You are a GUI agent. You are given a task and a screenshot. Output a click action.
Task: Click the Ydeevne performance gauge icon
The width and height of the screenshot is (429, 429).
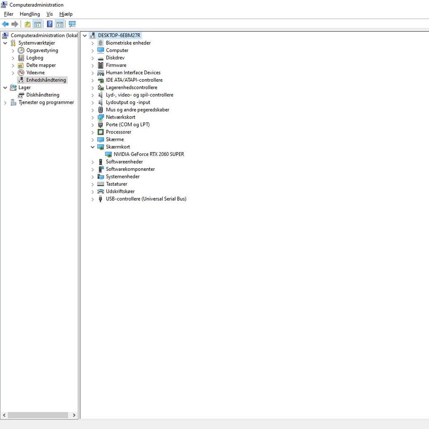[21, 72]
